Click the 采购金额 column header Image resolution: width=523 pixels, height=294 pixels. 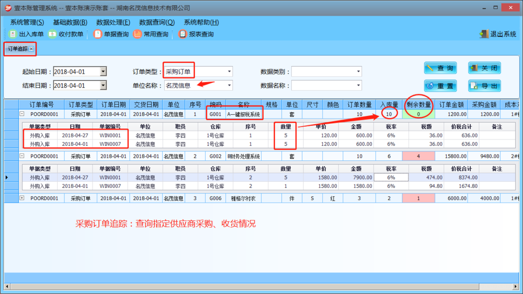coord(484,104)
